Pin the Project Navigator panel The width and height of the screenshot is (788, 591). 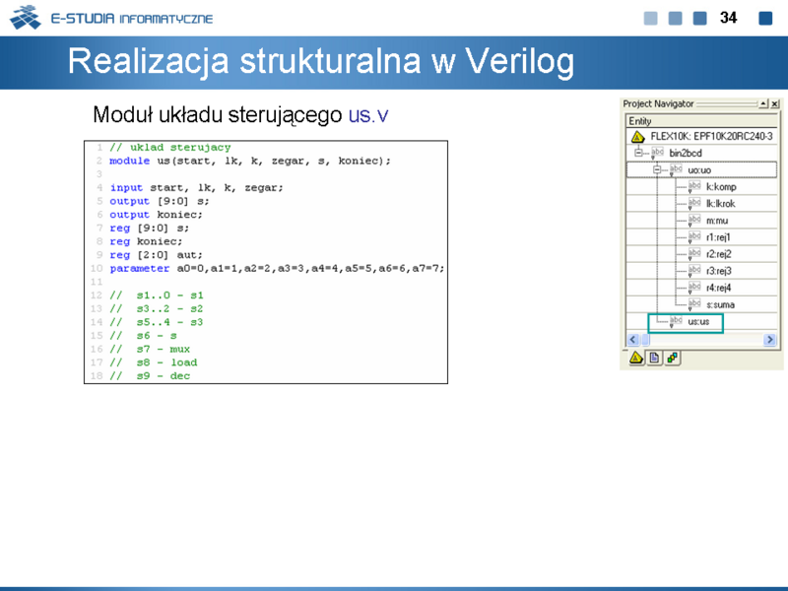(x=764, y=103)
